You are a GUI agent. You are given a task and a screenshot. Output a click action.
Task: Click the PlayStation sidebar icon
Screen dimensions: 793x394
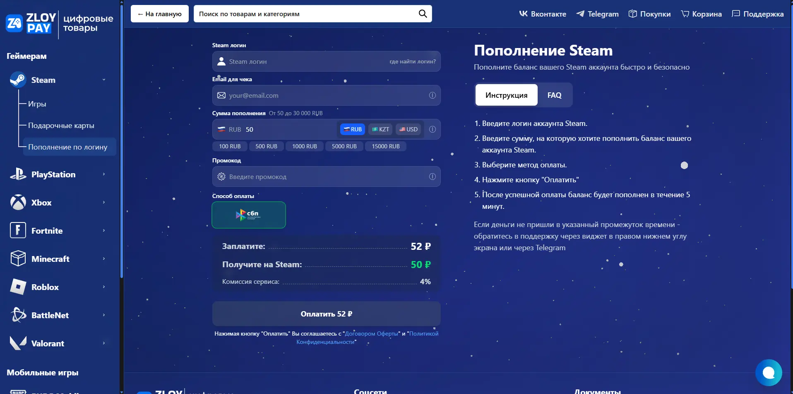pyautogui.click(x=18, y=174)
